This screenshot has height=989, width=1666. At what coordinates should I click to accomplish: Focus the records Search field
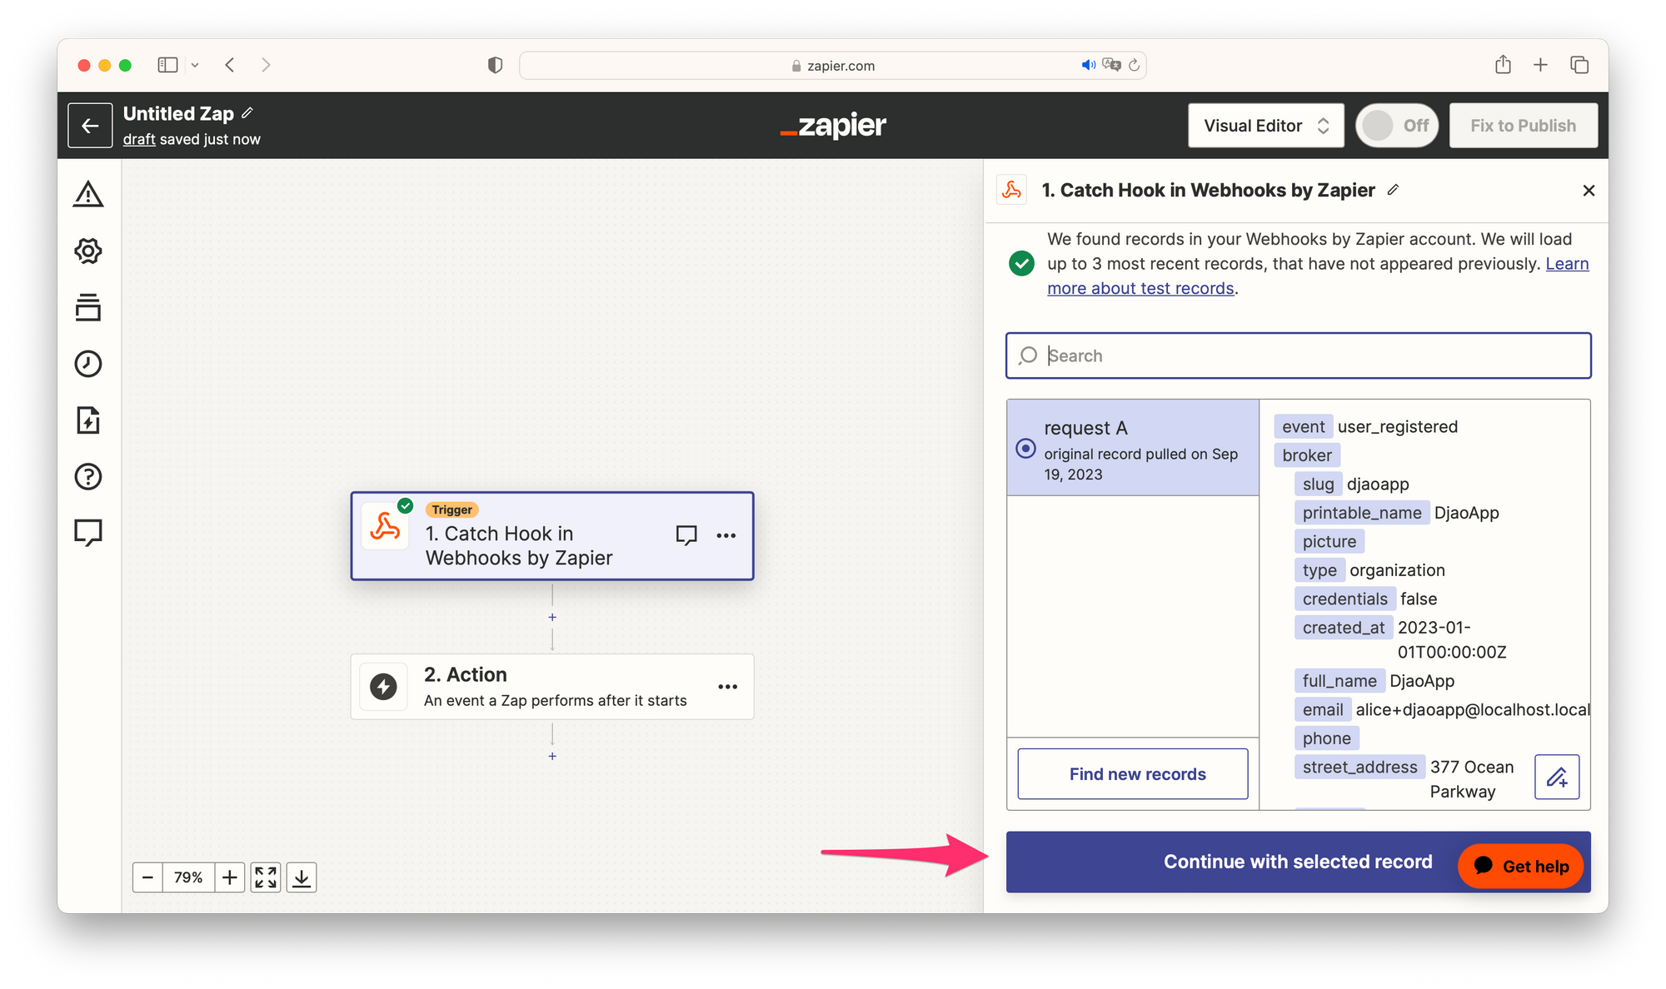[1298, 355]
